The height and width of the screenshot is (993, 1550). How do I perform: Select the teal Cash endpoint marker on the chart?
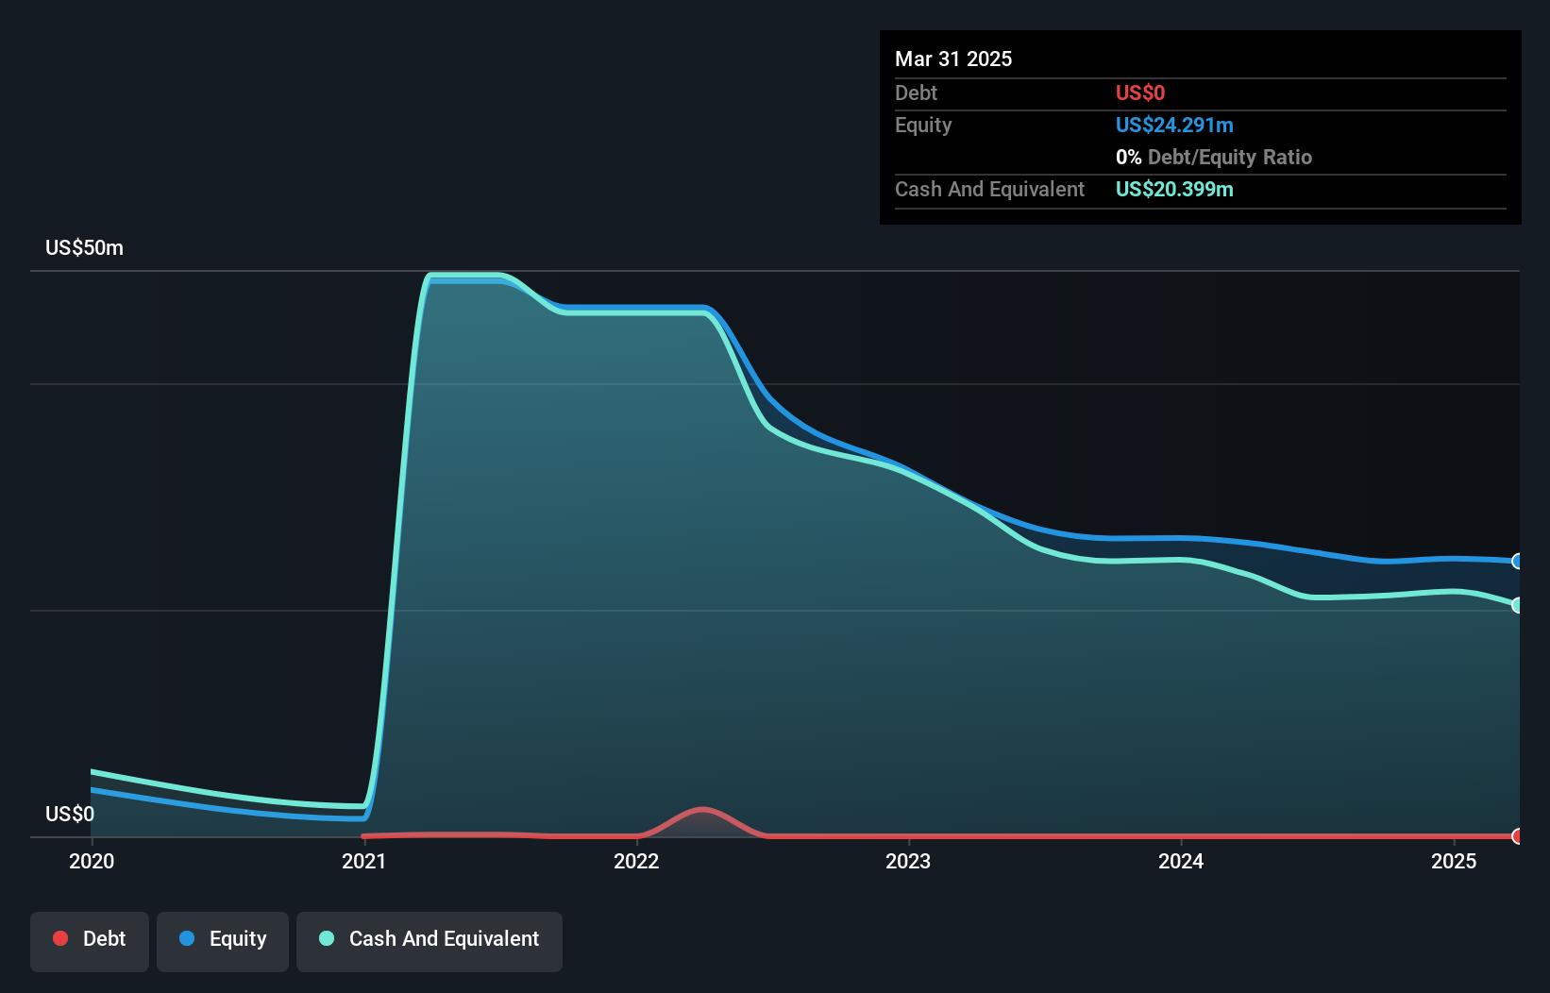1518,605
